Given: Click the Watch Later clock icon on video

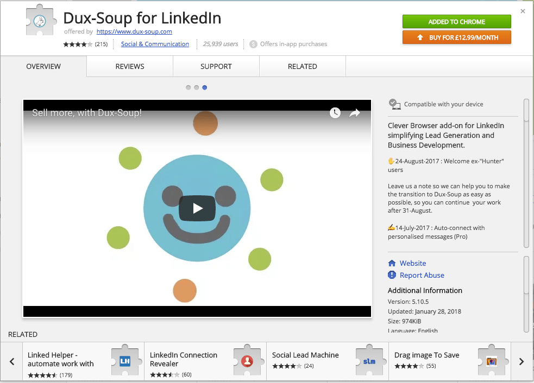Looking at the screenshot, I should [x=335, y=113].
